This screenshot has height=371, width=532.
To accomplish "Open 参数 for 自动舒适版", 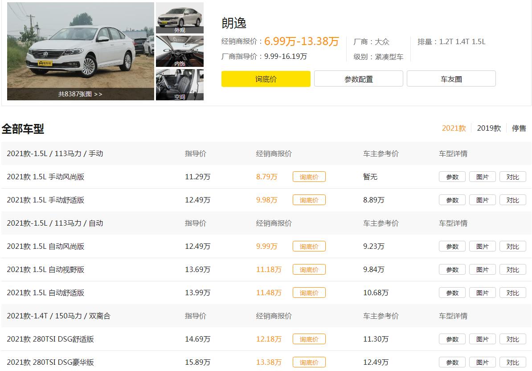I will (x=452, y=293).
